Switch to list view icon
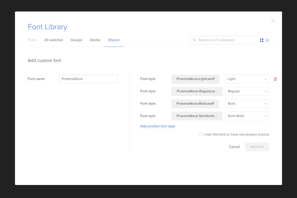Image resolution: width=297 pixels, height=198 pixels. (267, 40)
